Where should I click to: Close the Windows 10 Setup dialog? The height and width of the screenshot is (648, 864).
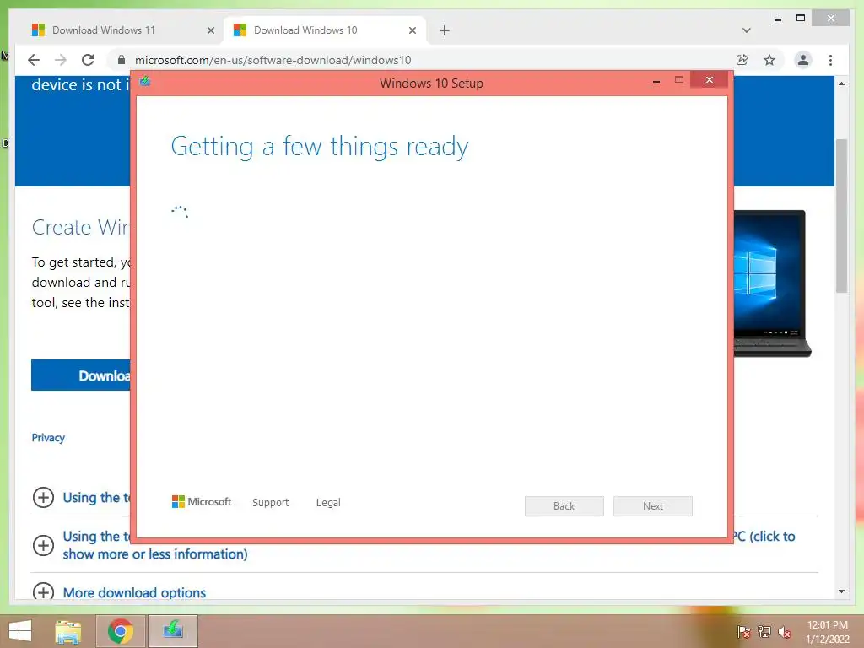point(709,80)
